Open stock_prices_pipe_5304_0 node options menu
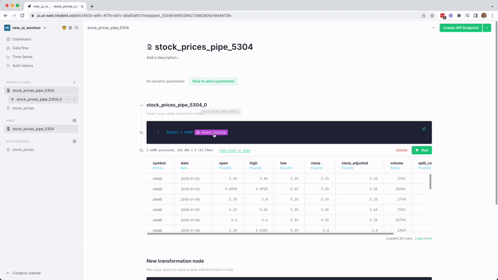 141,105
